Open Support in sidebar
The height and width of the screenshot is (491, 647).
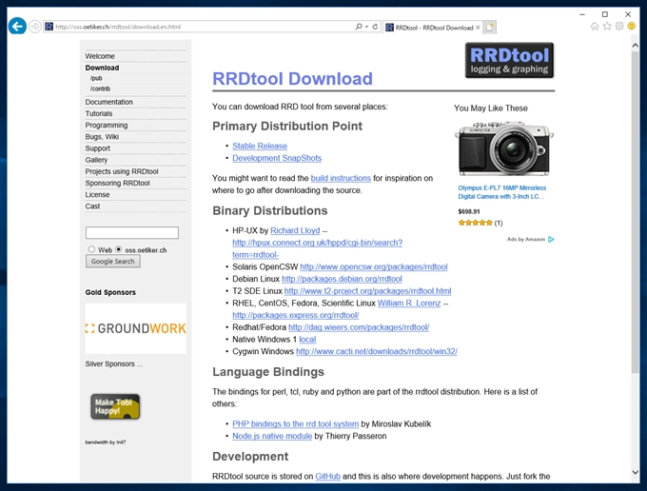97,148
